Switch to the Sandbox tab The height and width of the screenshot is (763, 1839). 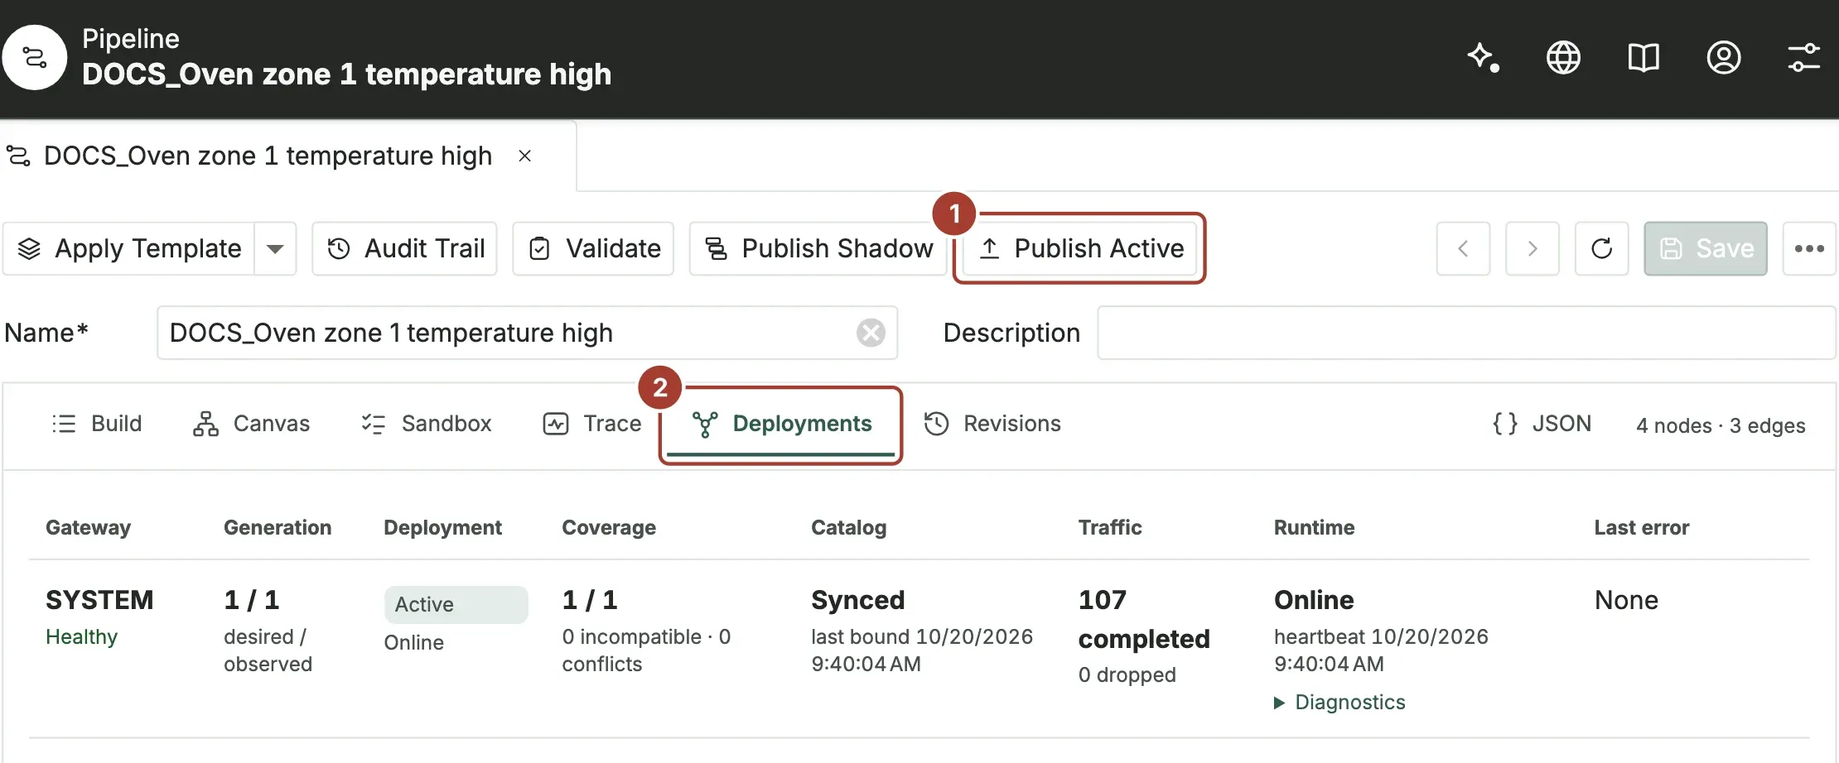[427, 424]
